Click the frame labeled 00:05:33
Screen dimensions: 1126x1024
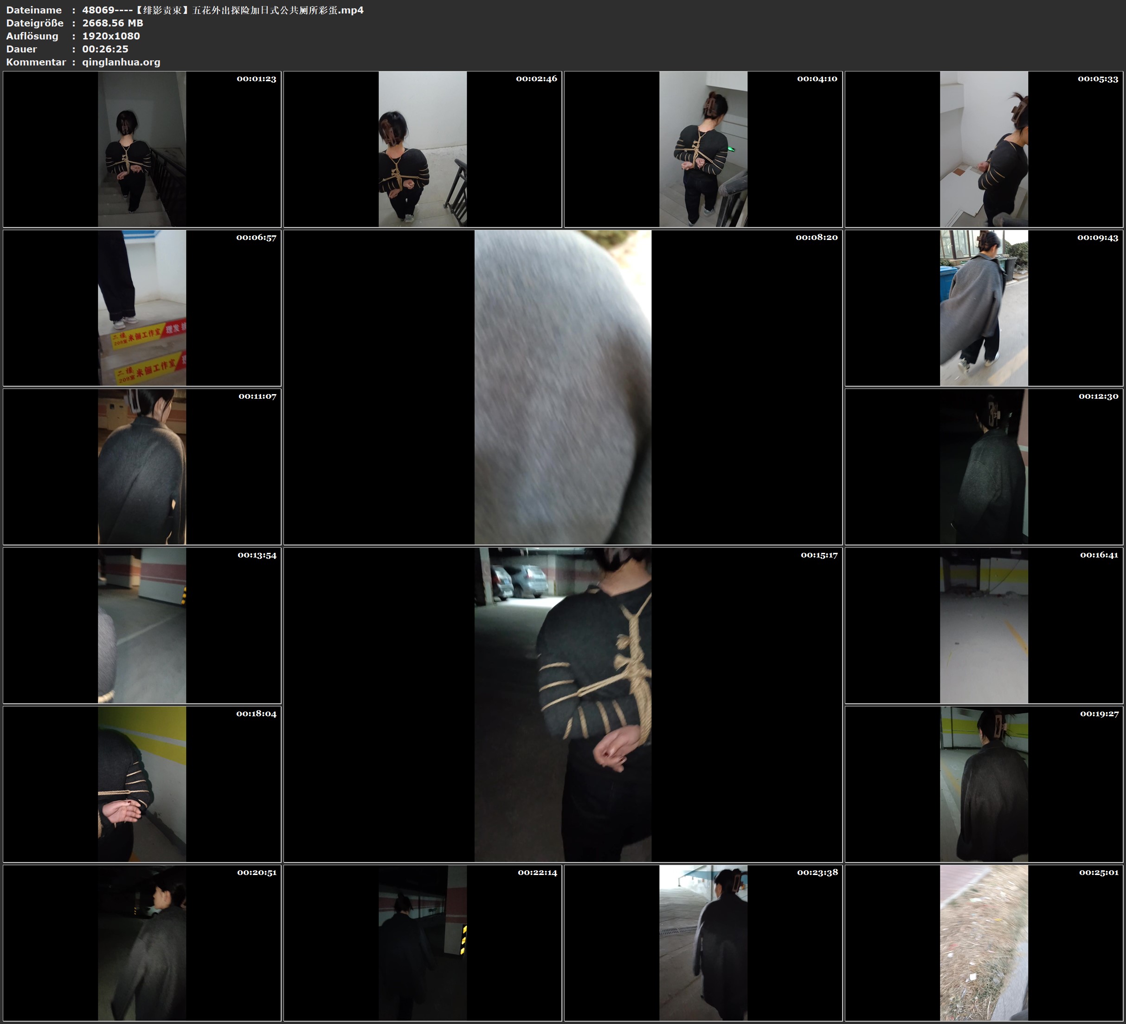point(984,149)
